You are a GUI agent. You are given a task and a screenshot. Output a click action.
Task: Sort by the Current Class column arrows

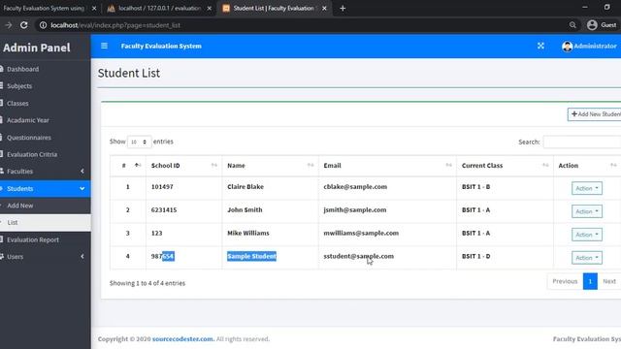coord(545,166)
